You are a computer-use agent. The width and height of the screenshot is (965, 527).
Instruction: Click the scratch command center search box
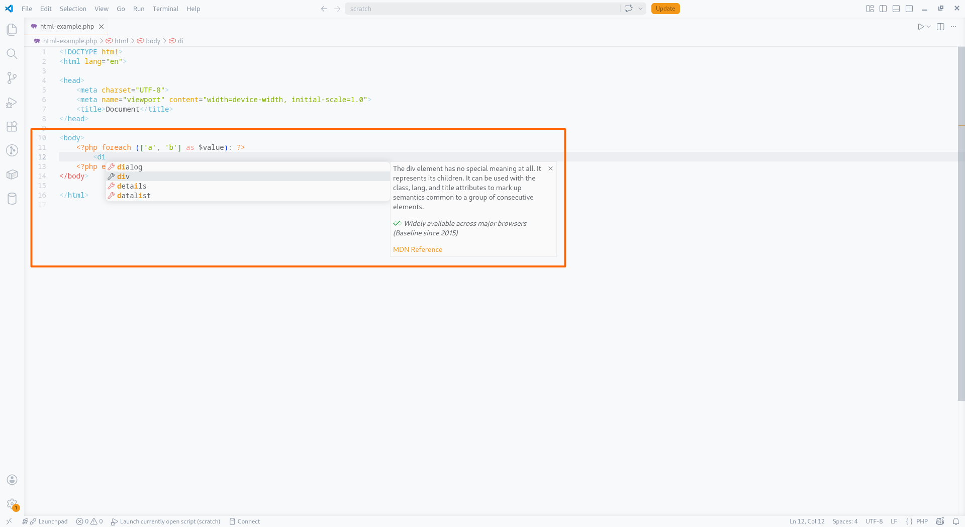482,9
